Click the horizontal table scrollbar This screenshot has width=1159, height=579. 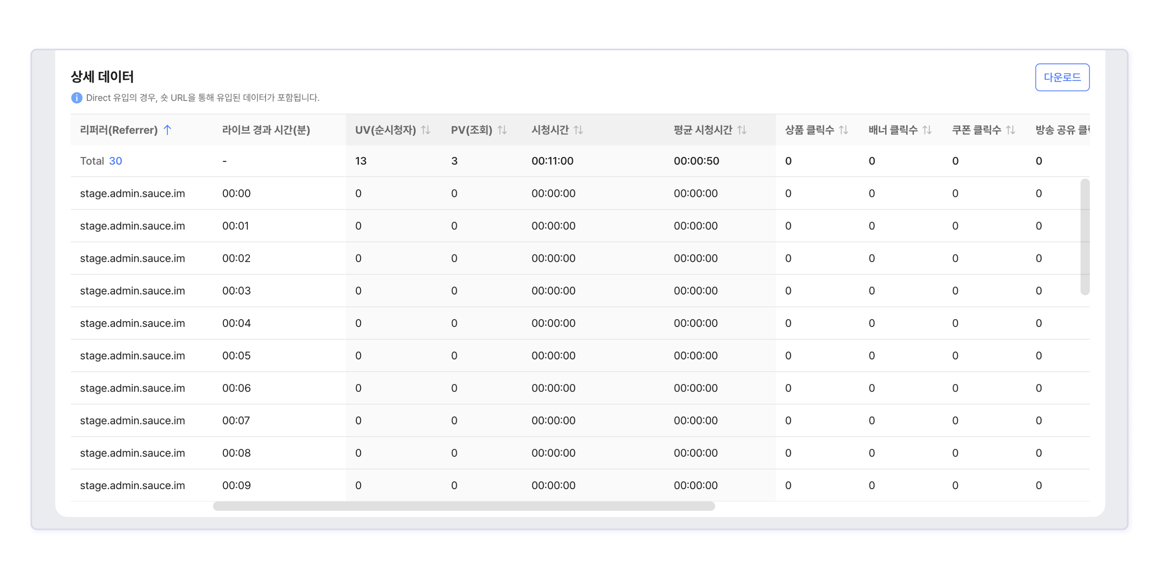tap(464, 506)
